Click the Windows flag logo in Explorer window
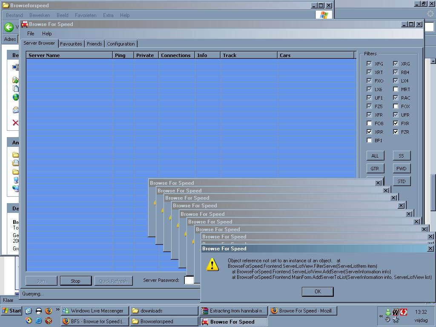The image size is (436, 327). [x=324, y=15]
